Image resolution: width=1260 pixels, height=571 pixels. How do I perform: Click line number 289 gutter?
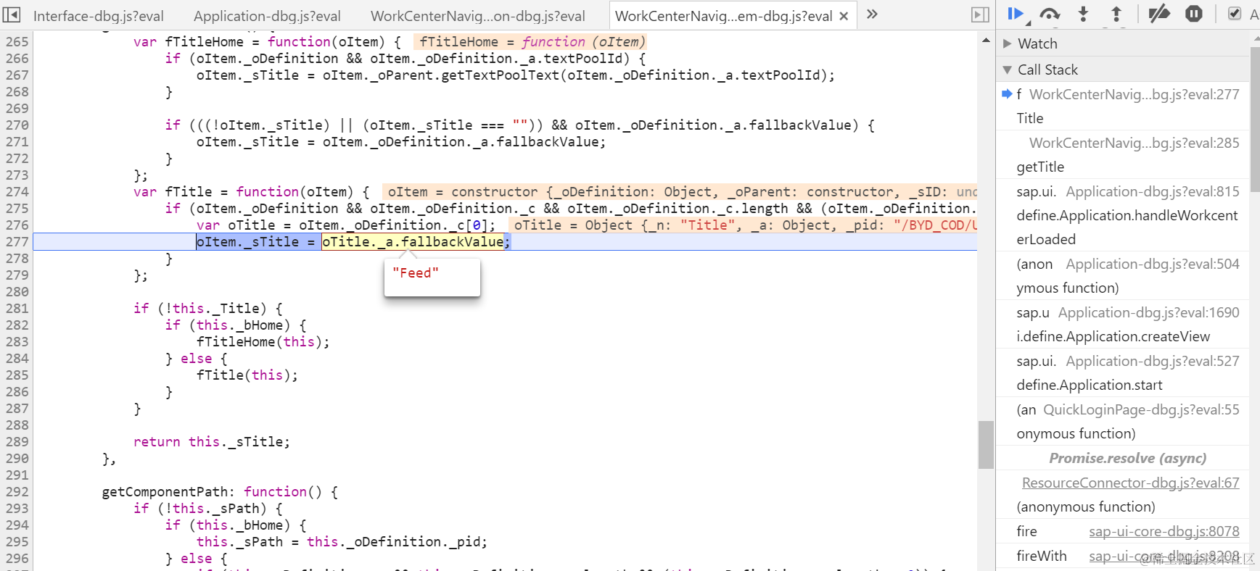(17, 441)
